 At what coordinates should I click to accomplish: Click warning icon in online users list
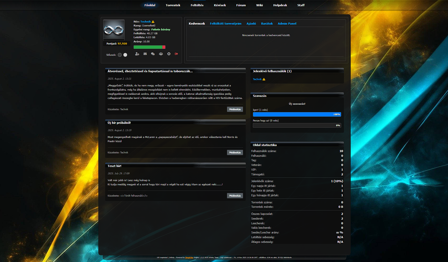pos(264,79)
